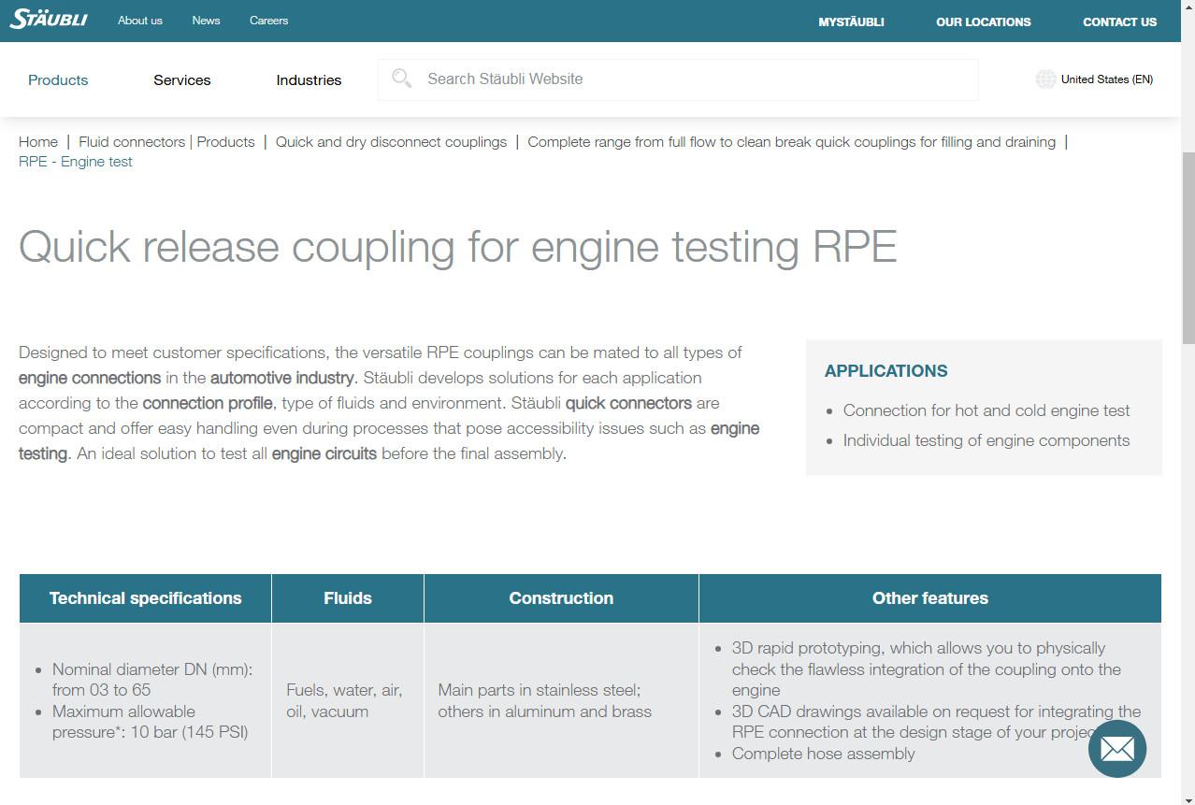Click the Other features column header
This screenshot has height=805, width=1195.
930,598
